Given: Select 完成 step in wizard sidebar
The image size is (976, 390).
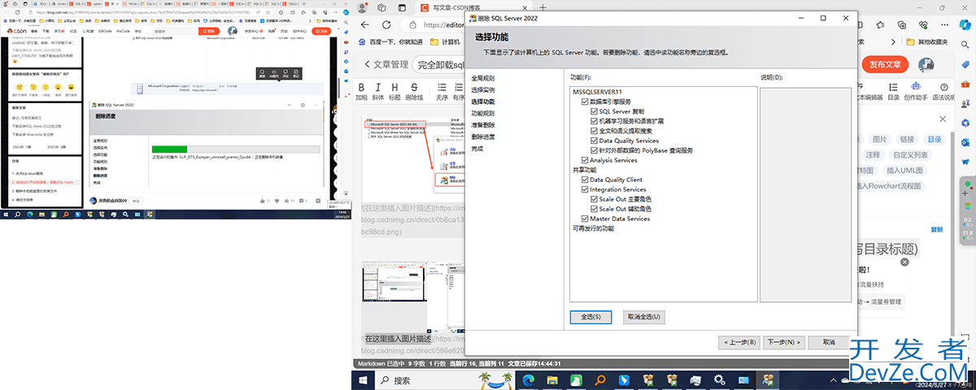Looking at the screenshot, I should [477, 149].
